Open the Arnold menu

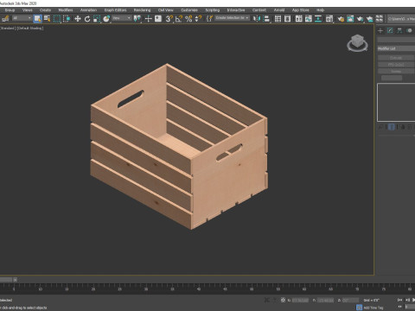[x=279, y=10]
